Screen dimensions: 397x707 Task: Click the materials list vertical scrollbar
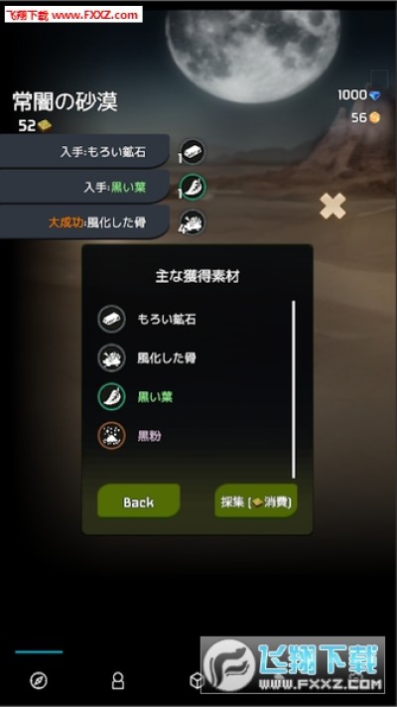tap(294, 389)
